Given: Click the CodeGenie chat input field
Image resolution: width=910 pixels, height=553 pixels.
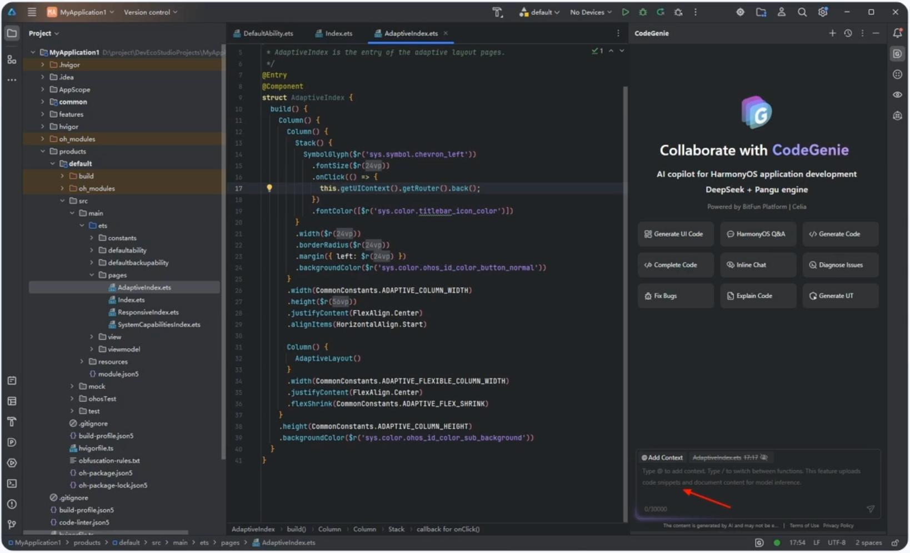Looking at the screenshot, I should [758, 483].
